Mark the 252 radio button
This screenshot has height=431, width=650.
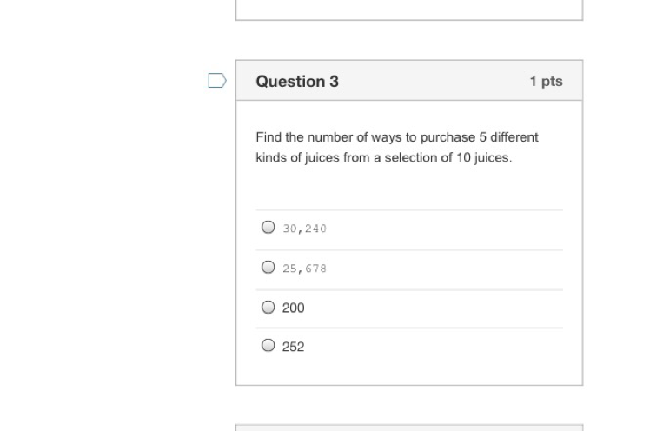[268, 346]
